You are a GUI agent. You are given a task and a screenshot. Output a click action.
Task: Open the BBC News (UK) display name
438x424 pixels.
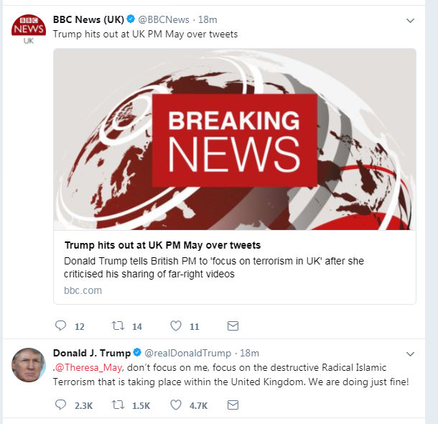tap(88, 19)
